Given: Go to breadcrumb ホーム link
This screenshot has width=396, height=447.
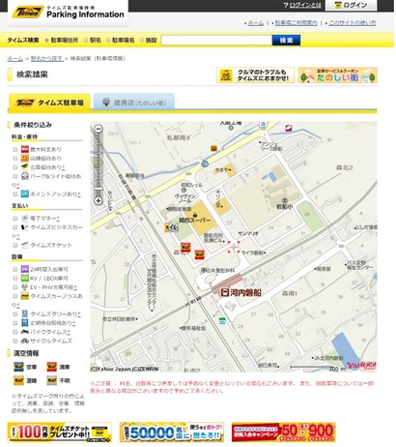Looking at the screenshot, I should (15, 58).
